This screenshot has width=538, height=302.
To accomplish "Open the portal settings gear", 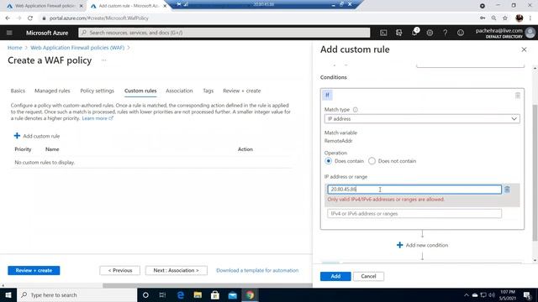I will [x=430, y=33].
